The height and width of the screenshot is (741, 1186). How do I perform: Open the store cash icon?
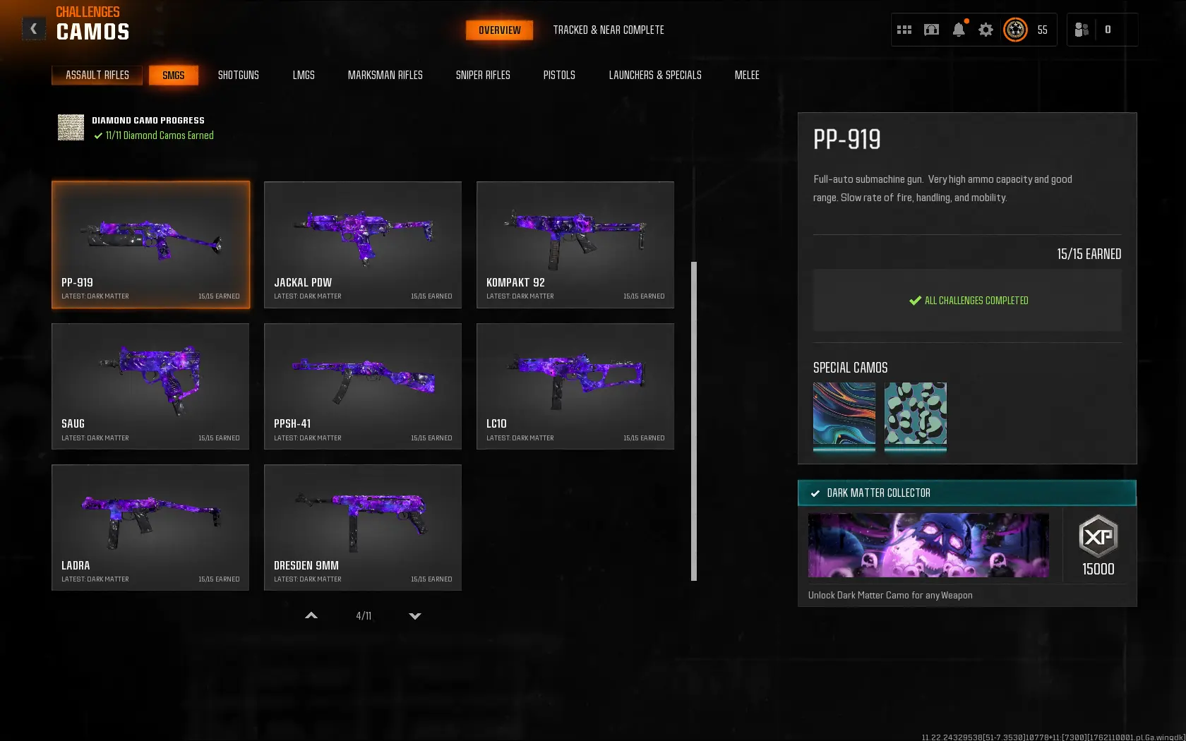931,30
